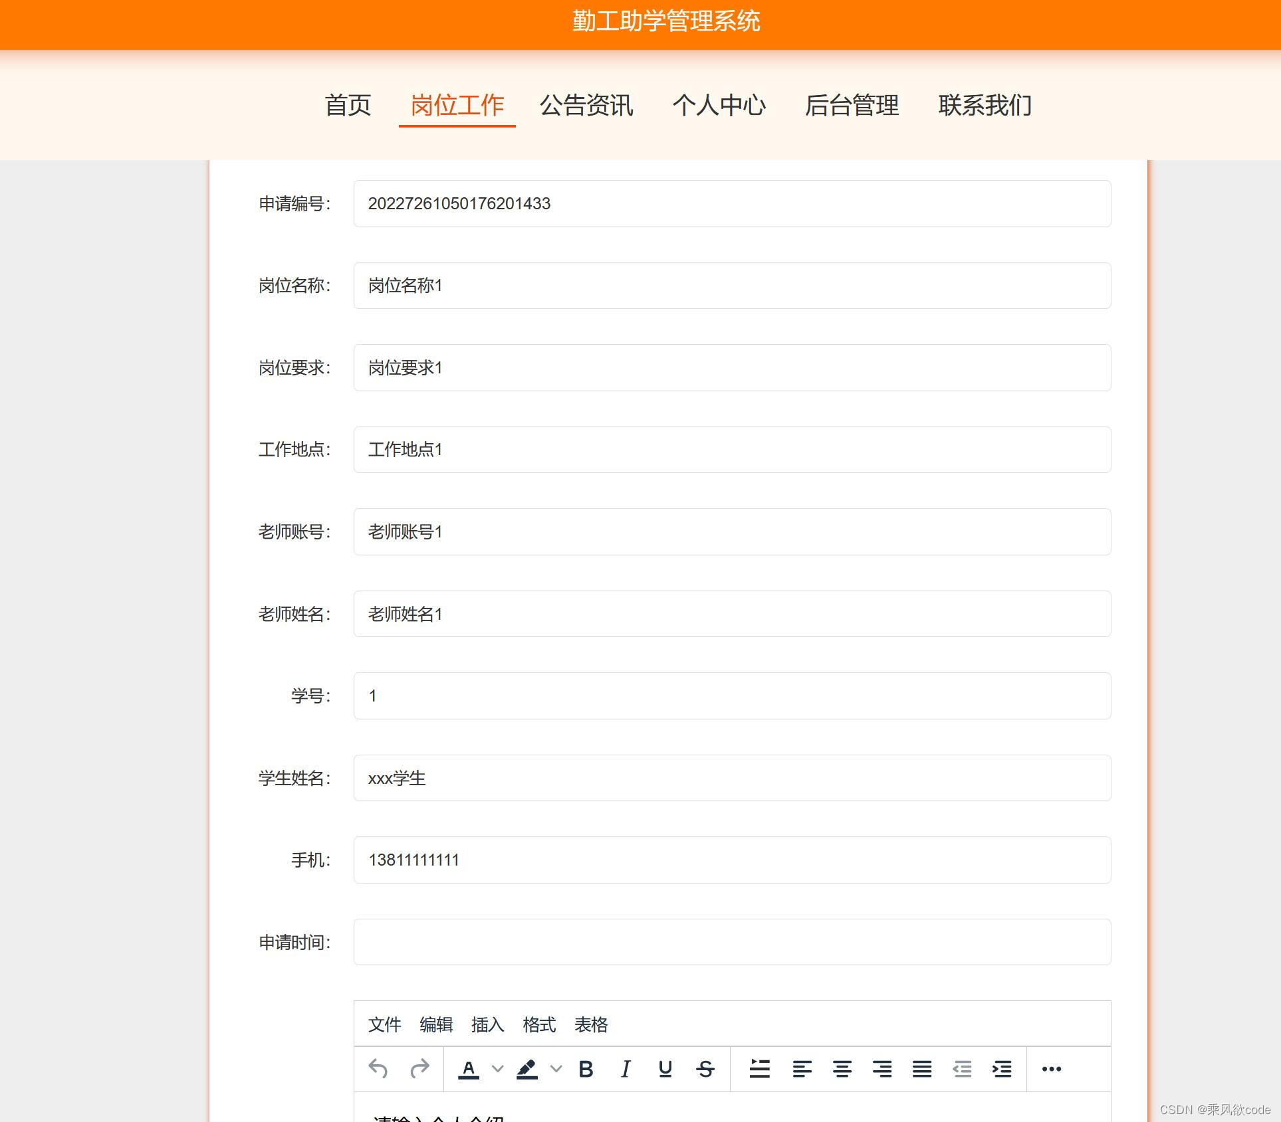Screen dimensions: 1281x1122
Task: Open the 格式 menu in the editor
Action: point(539,1024)
